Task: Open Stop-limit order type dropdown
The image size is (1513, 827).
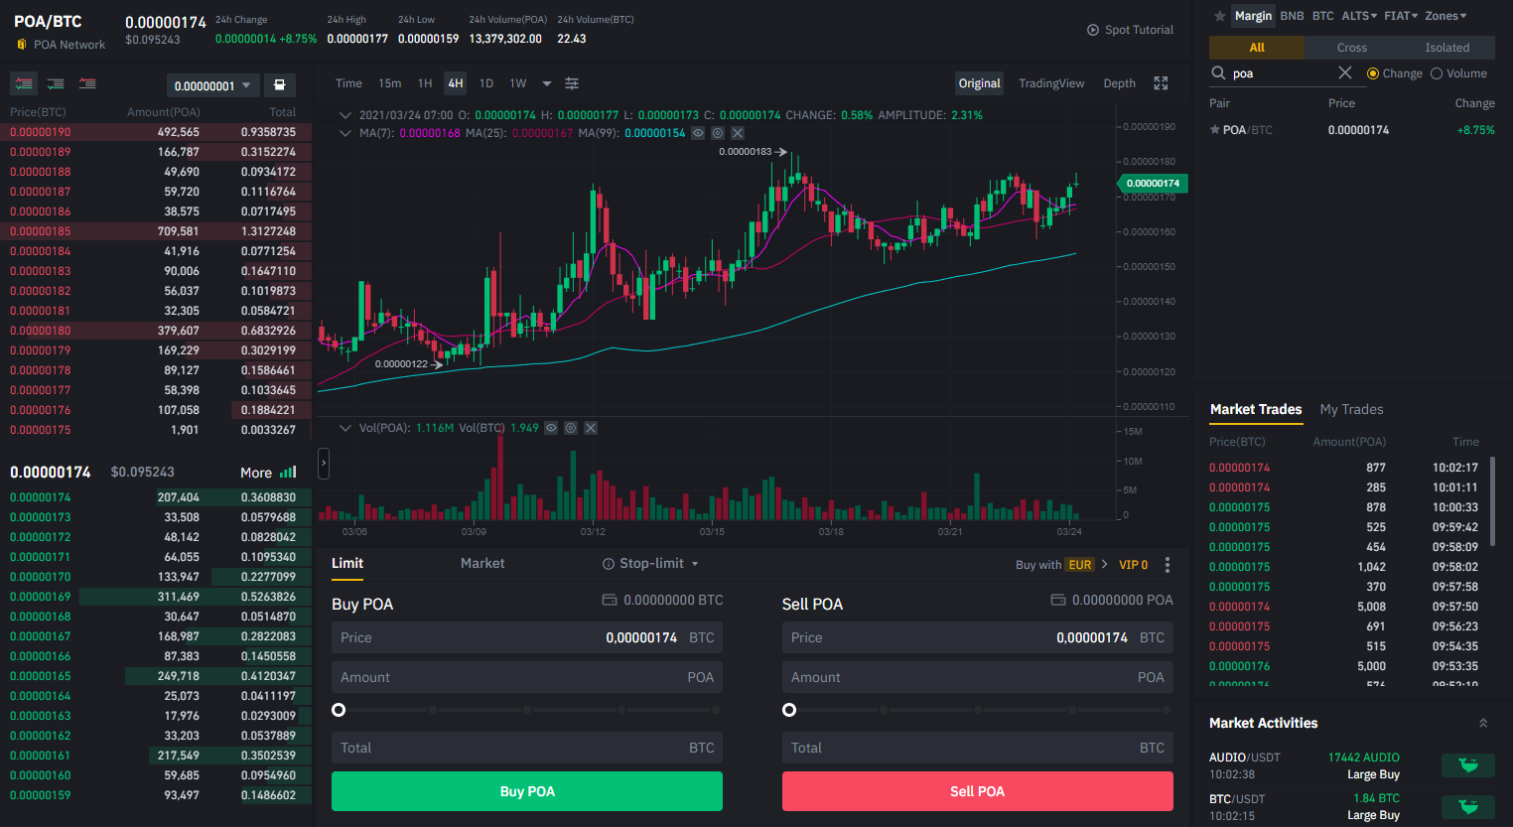Action: click(696, 564)
